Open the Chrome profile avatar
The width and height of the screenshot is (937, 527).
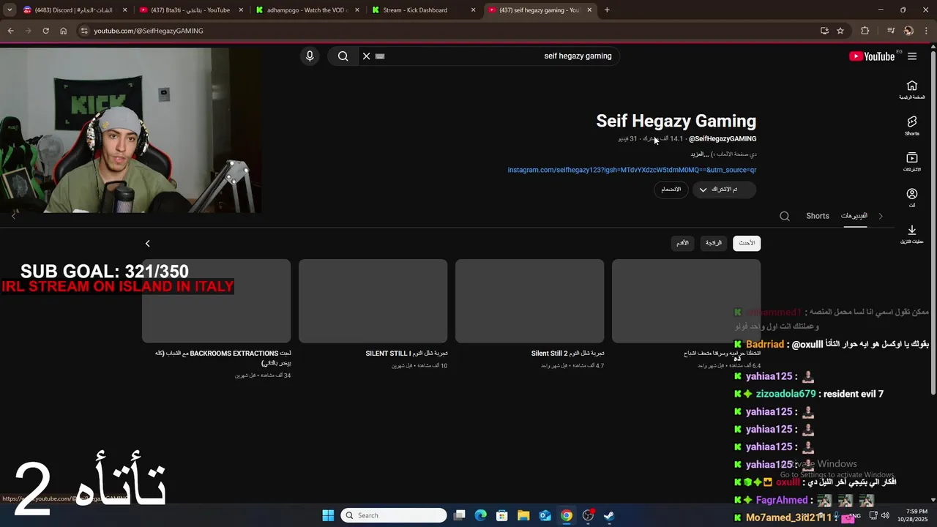point(908,31)
